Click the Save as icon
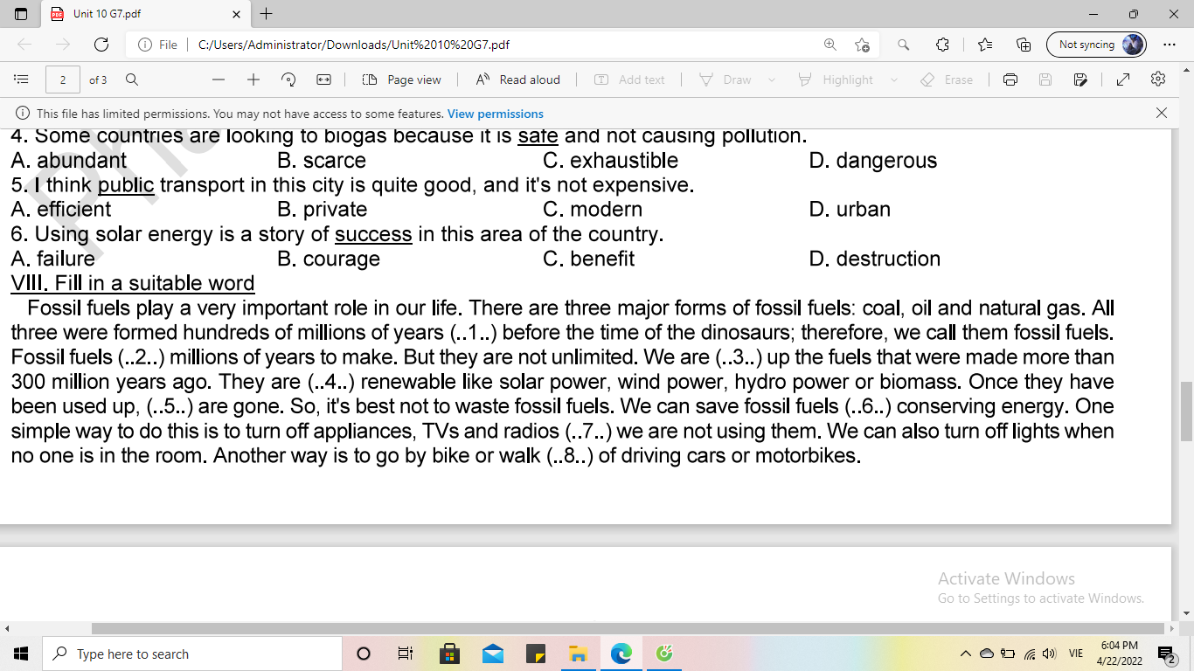The width and height of the screenshot is (1194, 671). 1080,80
